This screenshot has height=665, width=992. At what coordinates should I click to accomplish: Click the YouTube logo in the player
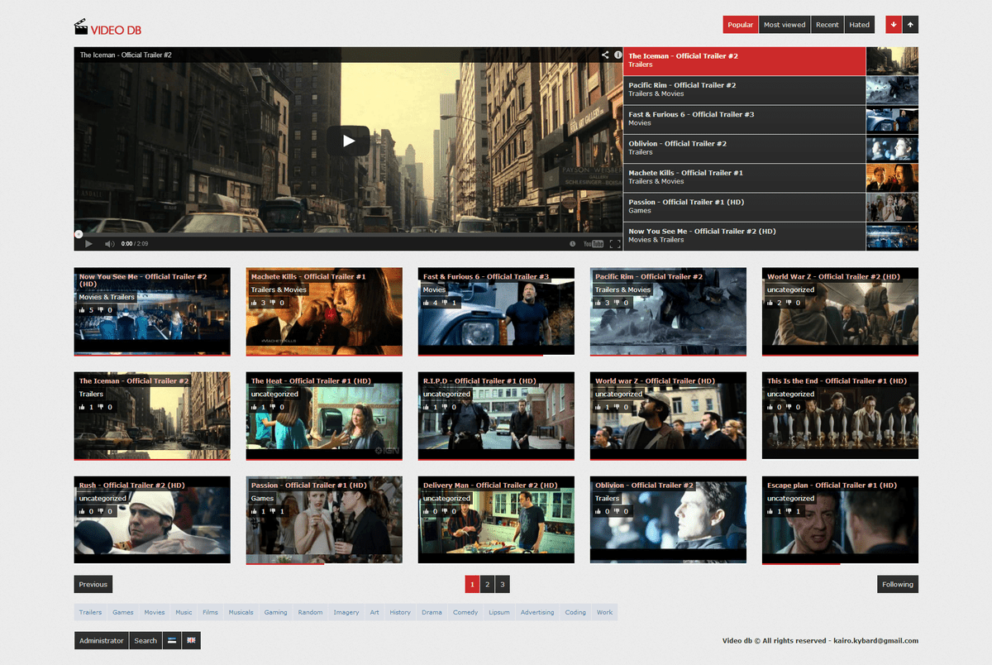[593, 244]
